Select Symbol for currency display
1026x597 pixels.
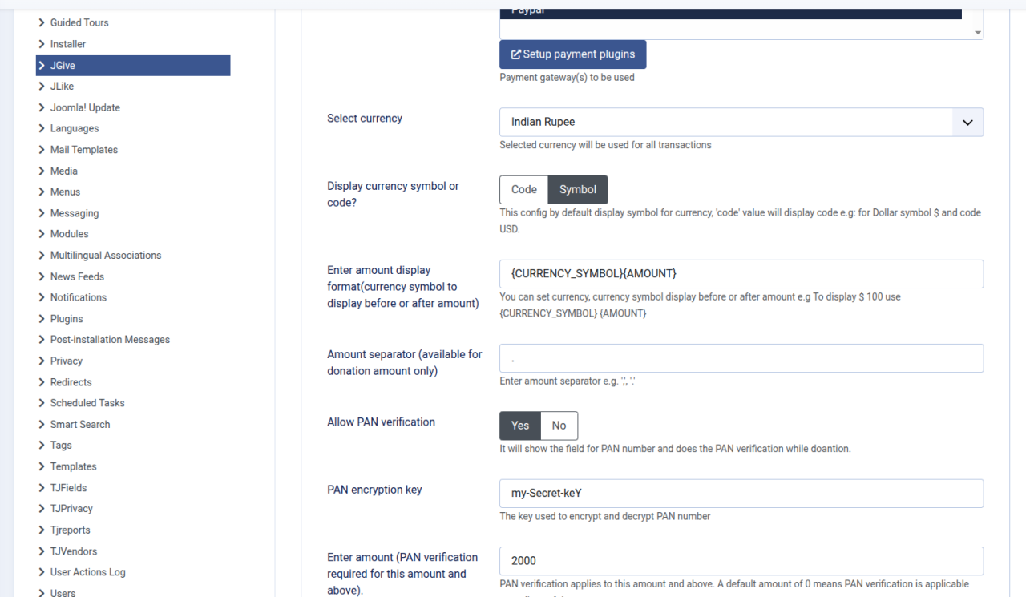coord(577,190)
